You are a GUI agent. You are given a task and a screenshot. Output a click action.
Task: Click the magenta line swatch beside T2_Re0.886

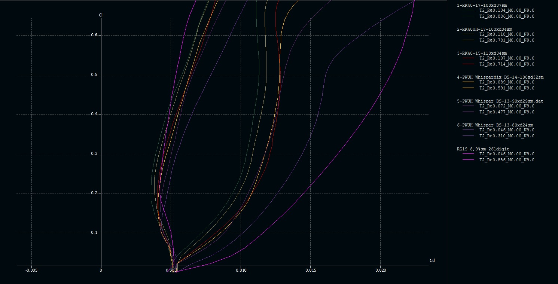pos(468,160)
